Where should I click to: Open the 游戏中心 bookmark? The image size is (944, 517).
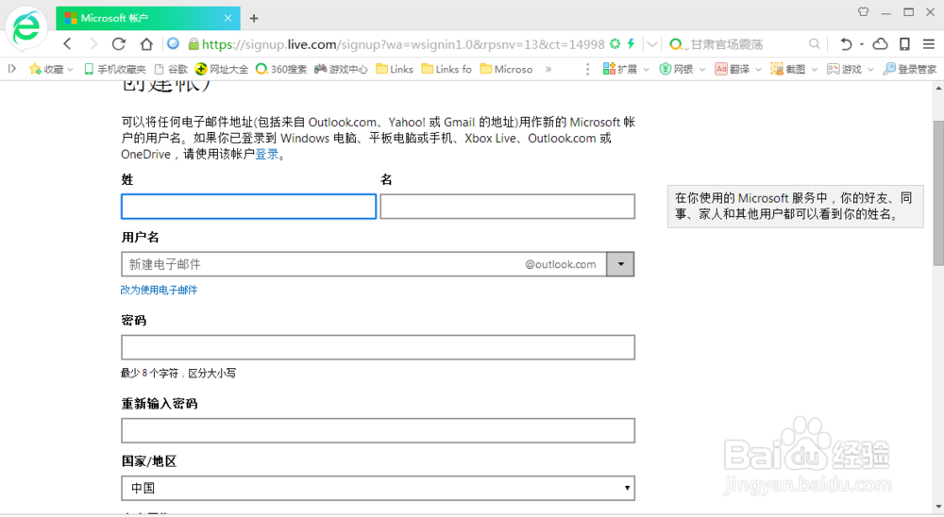(341, 69)
